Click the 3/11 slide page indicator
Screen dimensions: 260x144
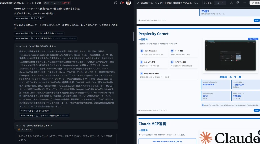[x=257, y=110]
